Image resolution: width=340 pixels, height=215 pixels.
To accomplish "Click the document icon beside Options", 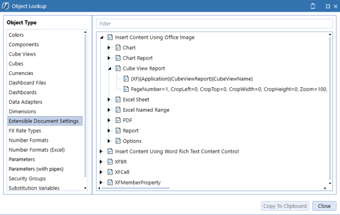I will click(x=118, y=141).
